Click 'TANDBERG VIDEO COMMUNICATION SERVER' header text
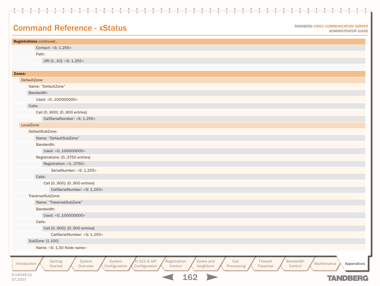This screenshot has height=286, width=380. [331, 26]
